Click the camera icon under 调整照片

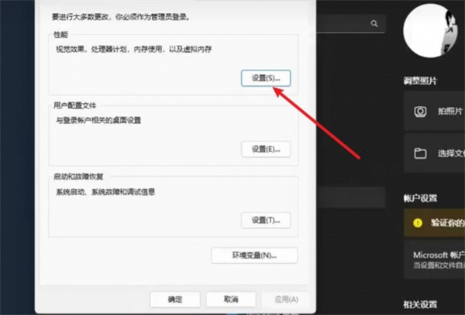[419, 112]
